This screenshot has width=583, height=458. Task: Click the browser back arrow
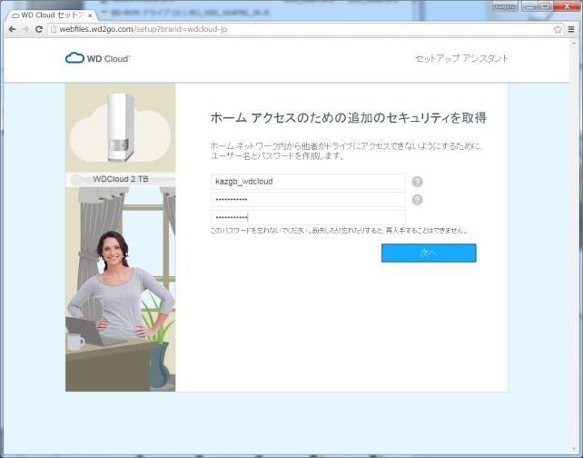pyautogui.click(x=12, y=29)
